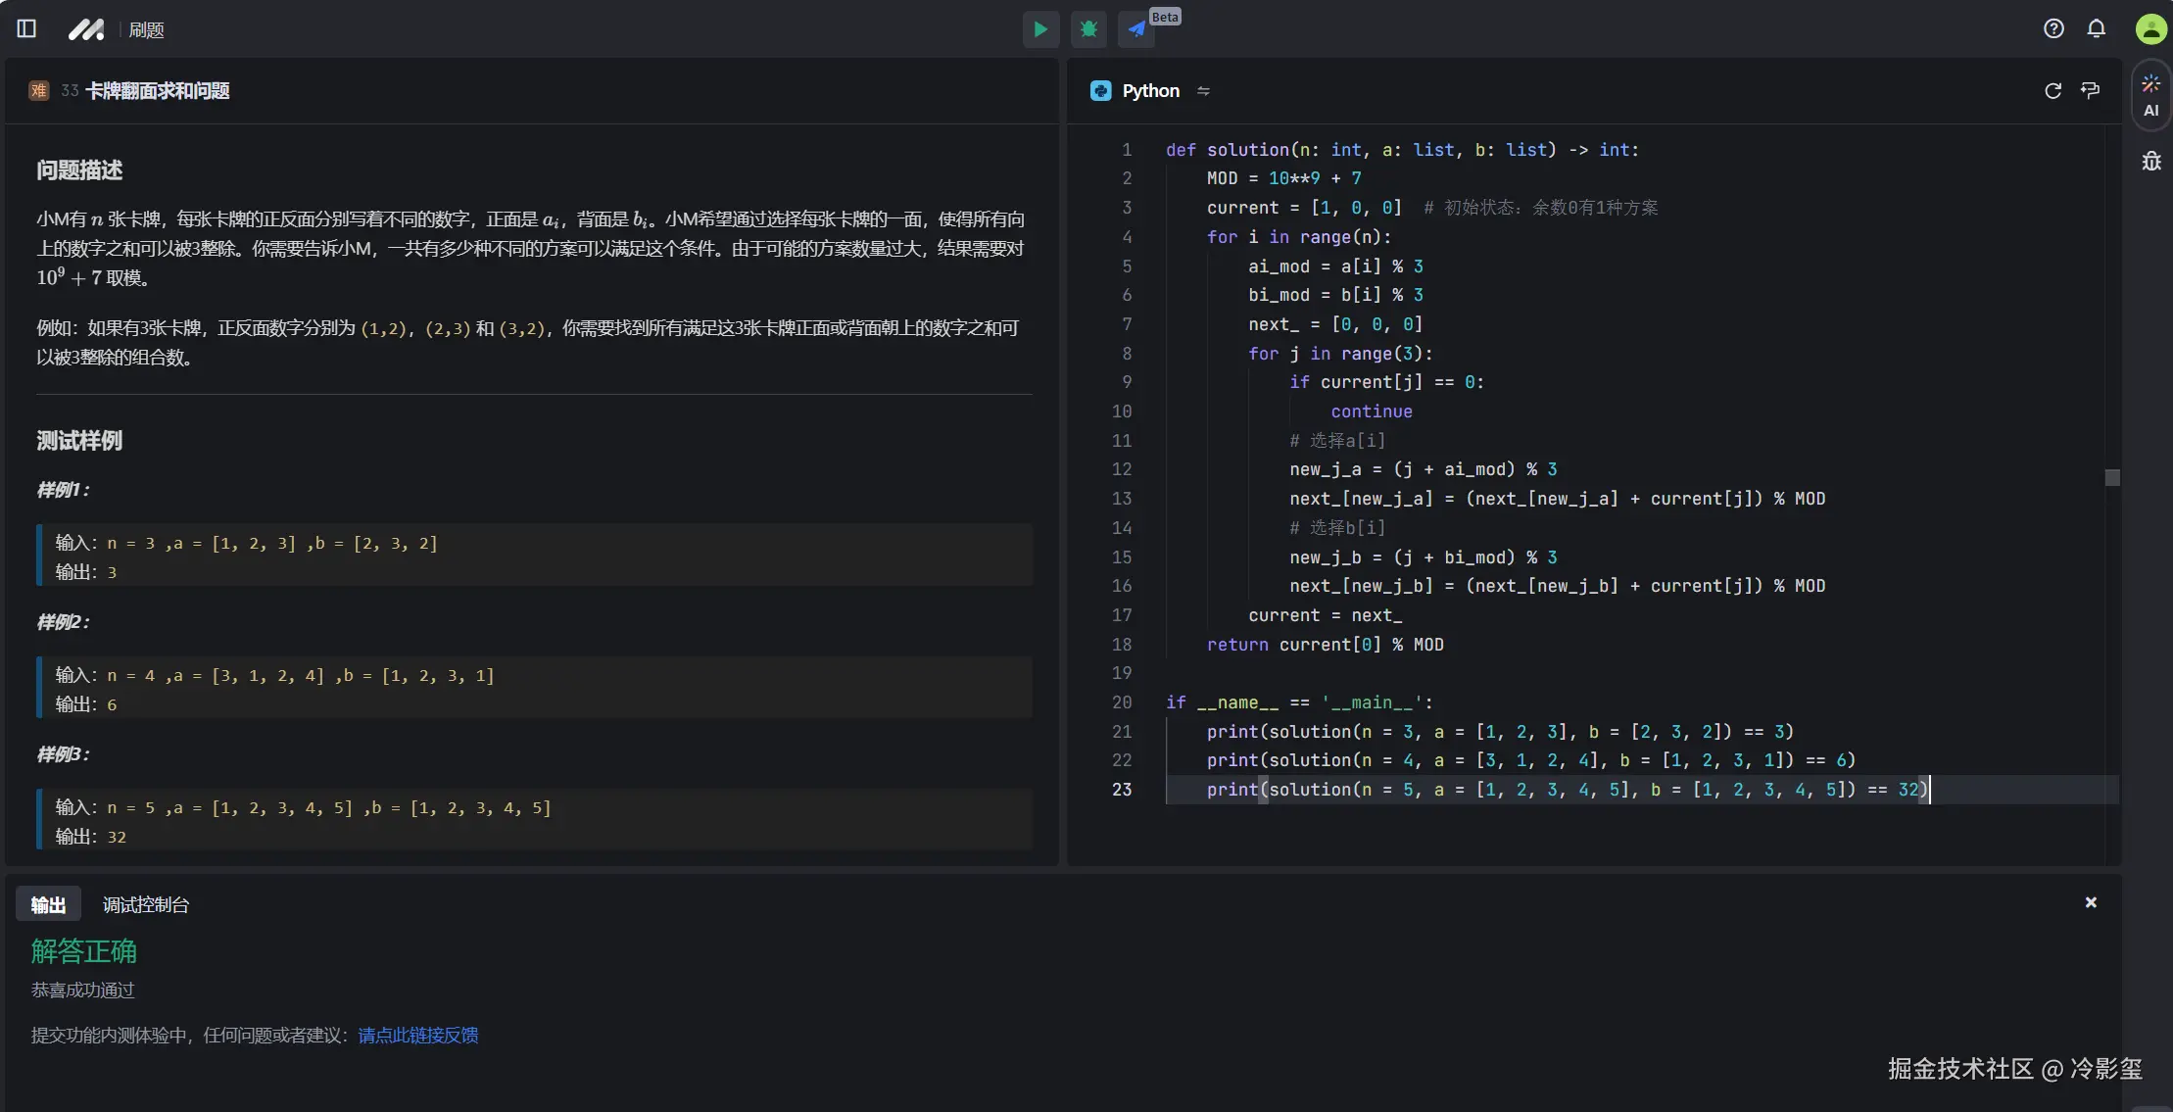Close the output panel
The image size is (2173, 1112).
[2090, 902]
